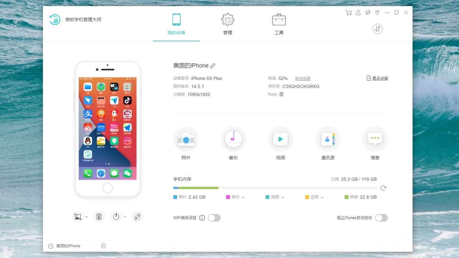This screenshot has width=459, height=258.
Task: Click the green 其他 legend swatch
Action: (346, 197)
